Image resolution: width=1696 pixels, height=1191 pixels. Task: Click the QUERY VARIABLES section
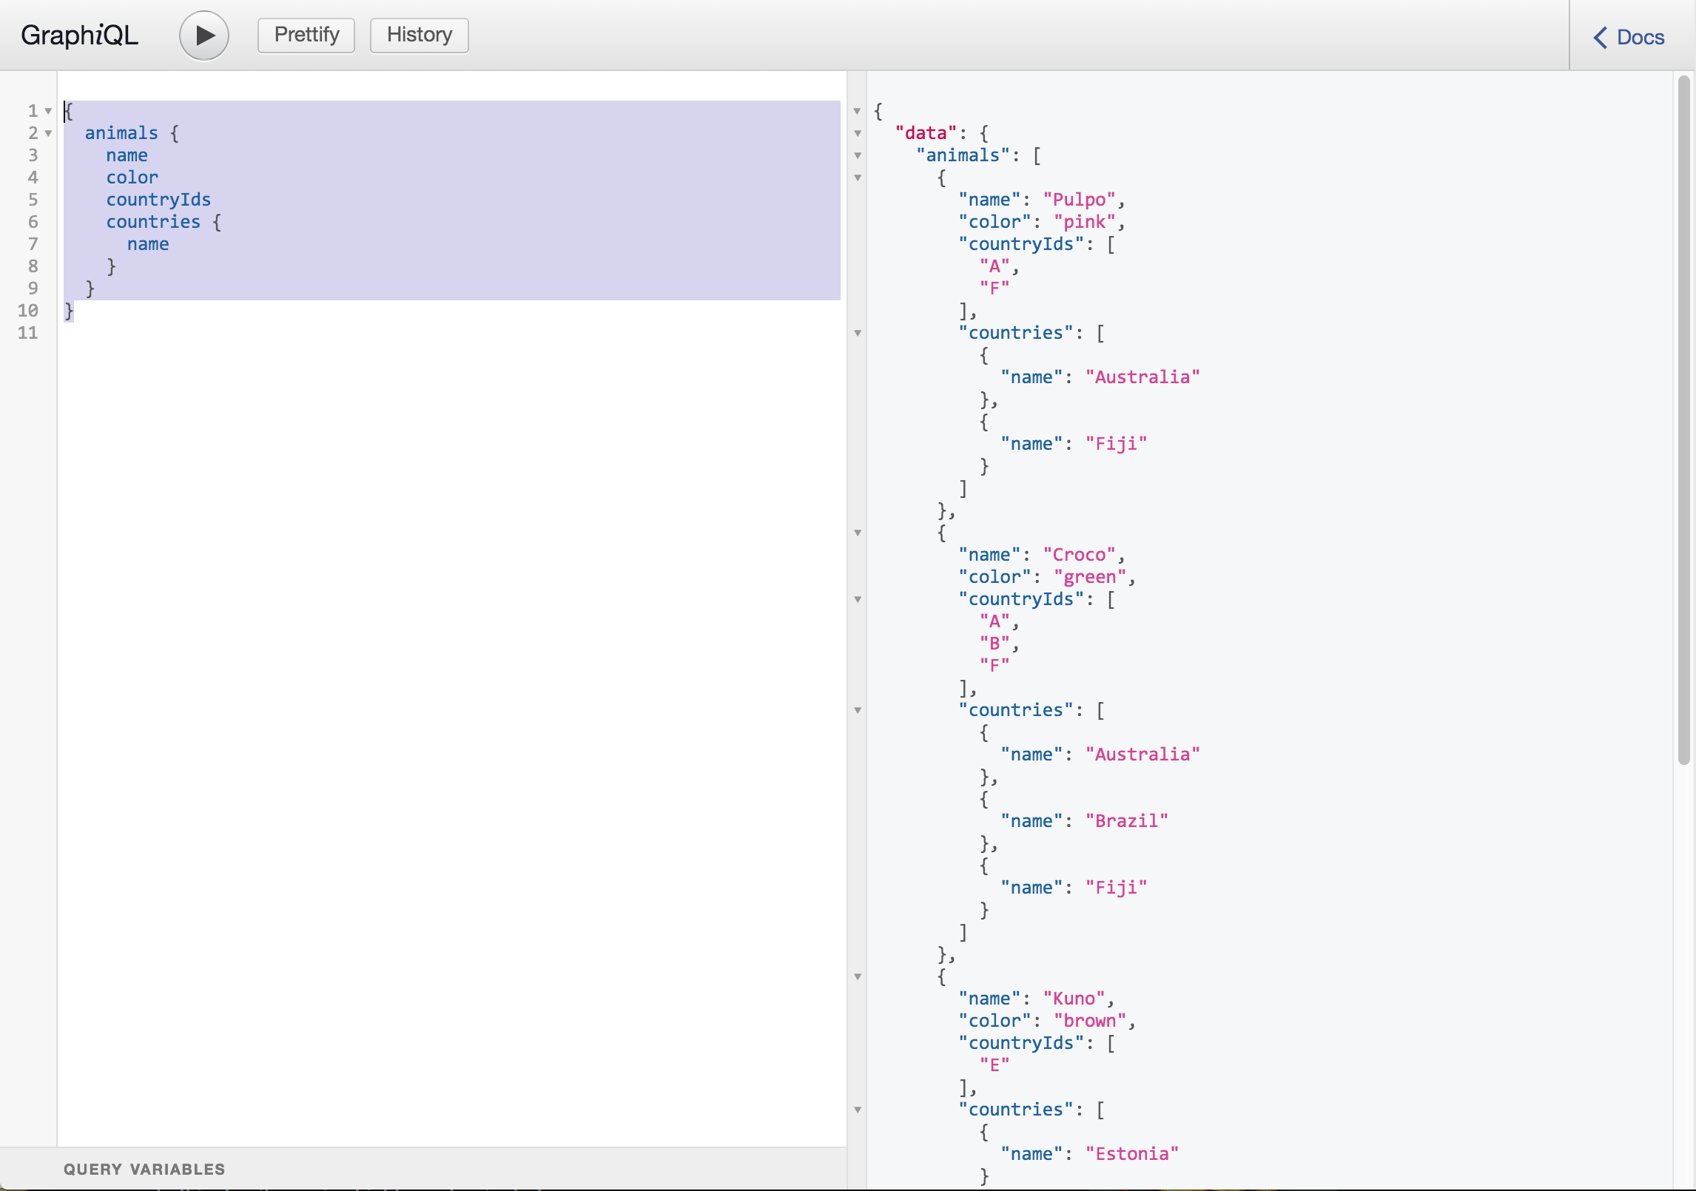pyautogui.click(x=144, y=1168)
